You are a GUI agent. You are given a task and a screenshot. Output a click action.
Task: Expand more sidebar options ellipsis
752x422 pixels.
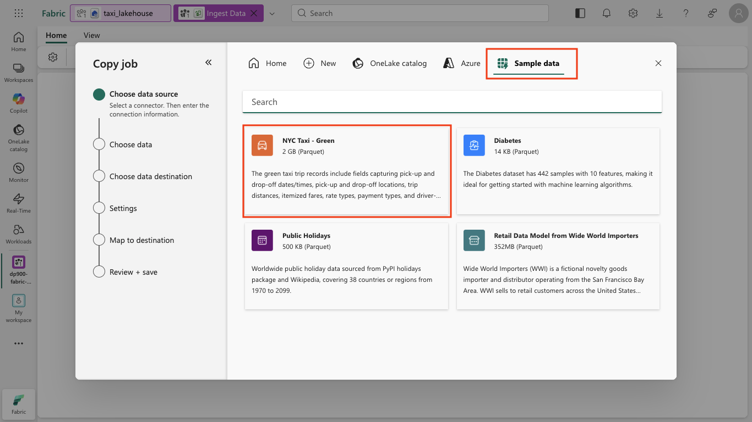pos(19,343)
